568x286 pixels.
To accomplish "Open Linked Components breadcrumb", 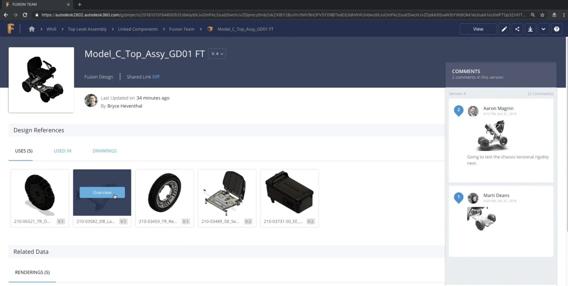I will pyautogui.click(x=138, y=29).
